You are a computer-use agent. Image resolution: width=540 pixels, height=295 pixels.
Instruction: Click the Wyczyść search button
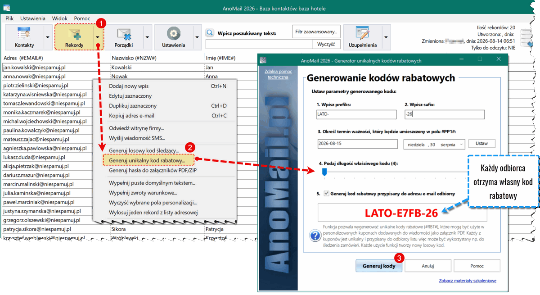(x=326, y=44)
